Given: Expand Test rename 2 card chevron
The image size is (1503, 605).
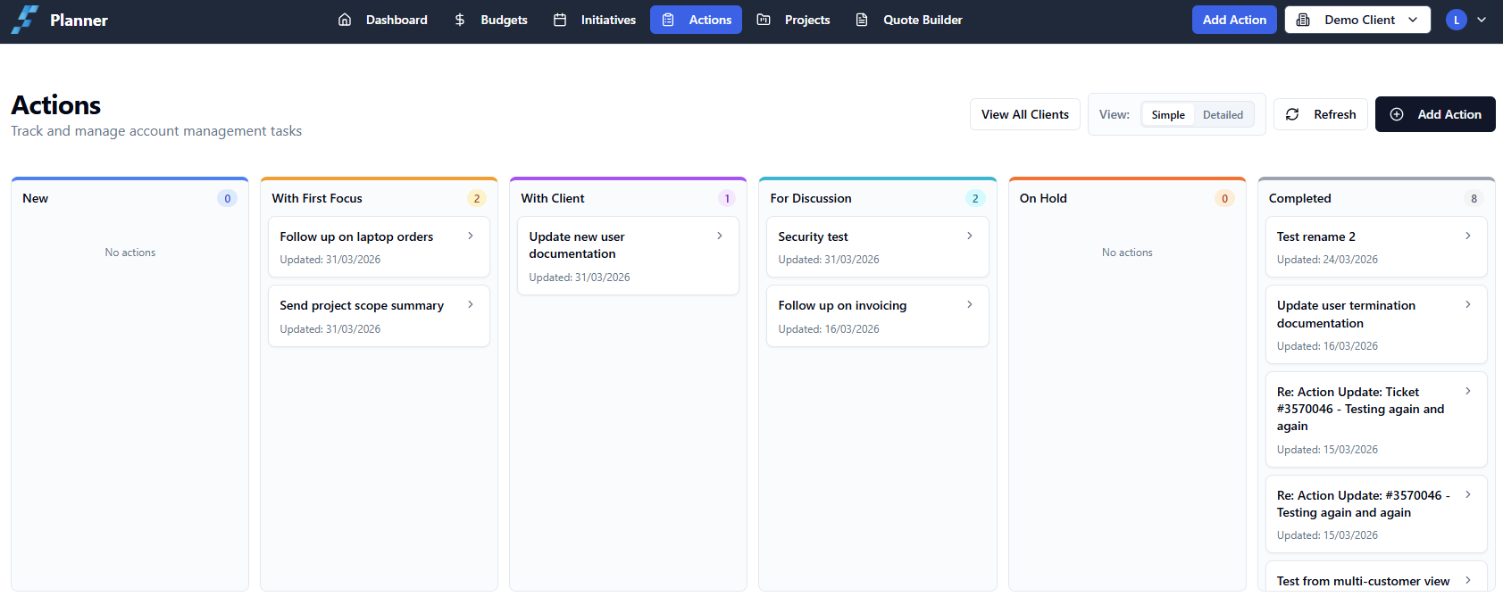Looking at the screenshot, I should pos(1468,236).
